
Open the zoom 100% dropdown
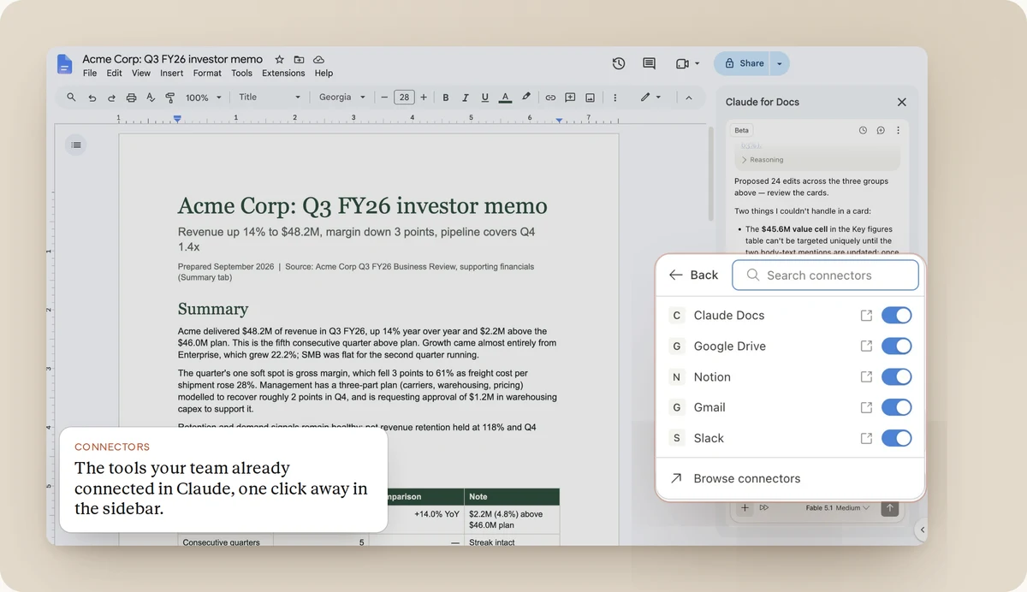point(204,98)
